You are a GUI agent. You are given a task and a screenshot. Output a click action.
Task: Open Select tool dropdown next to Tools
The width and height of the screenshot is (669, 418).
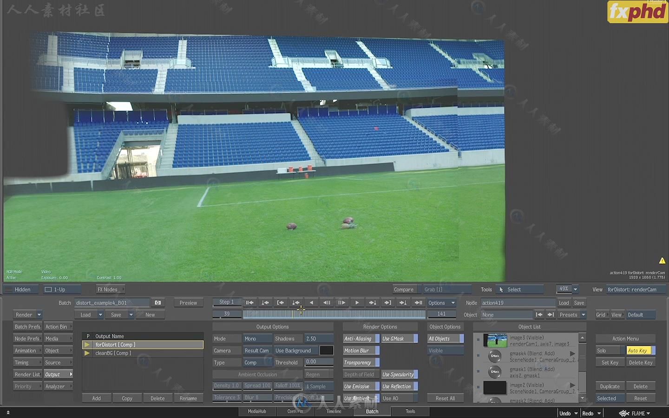coord(519,289)
